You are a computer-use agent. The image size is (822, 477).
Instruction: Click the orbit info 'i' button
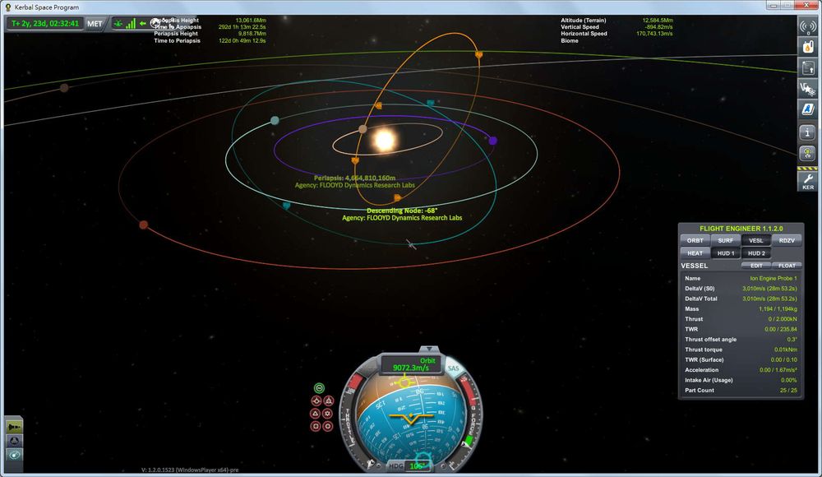(807, 132)
